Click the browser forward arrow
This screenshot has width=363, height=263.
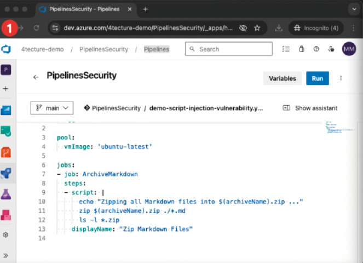coord(21,28)
